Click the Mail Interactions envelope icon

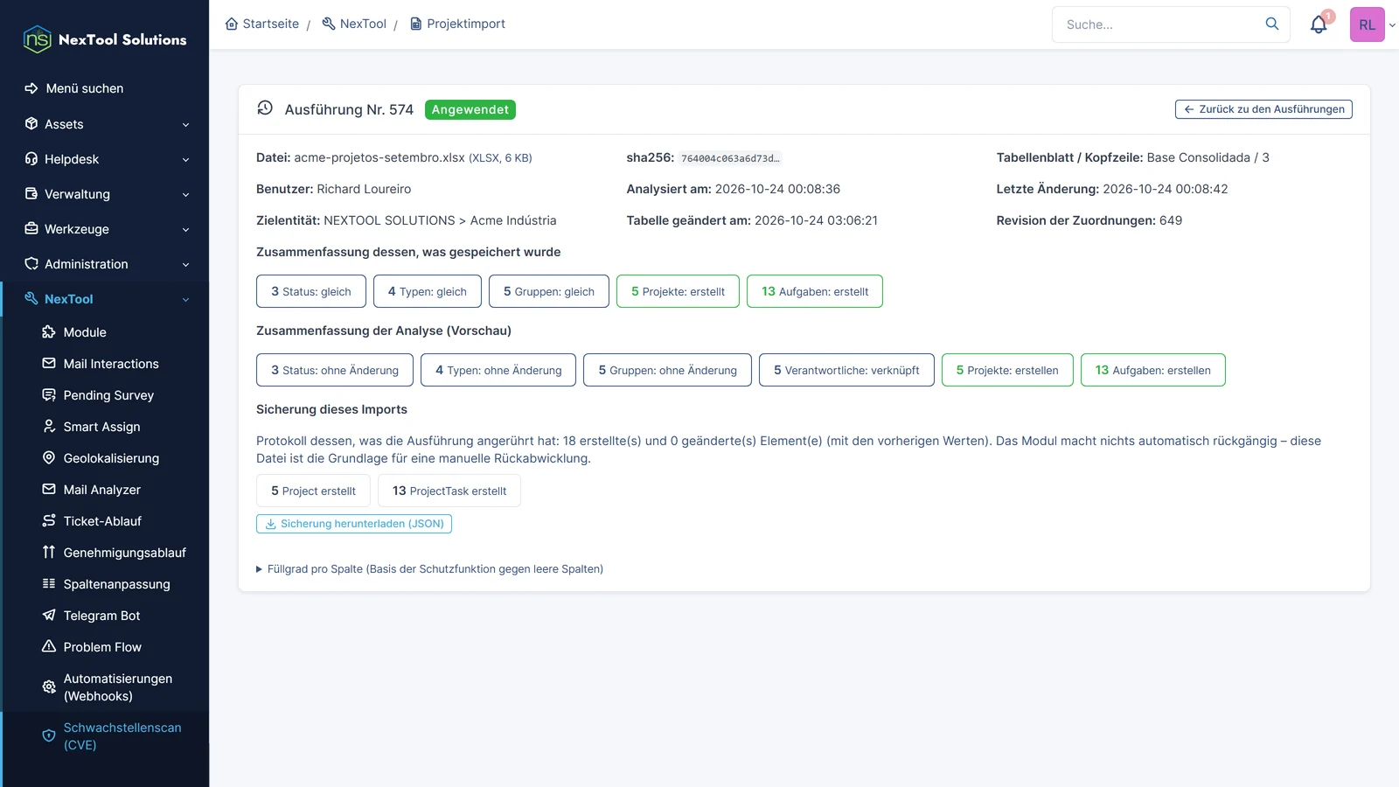(49, 364)
